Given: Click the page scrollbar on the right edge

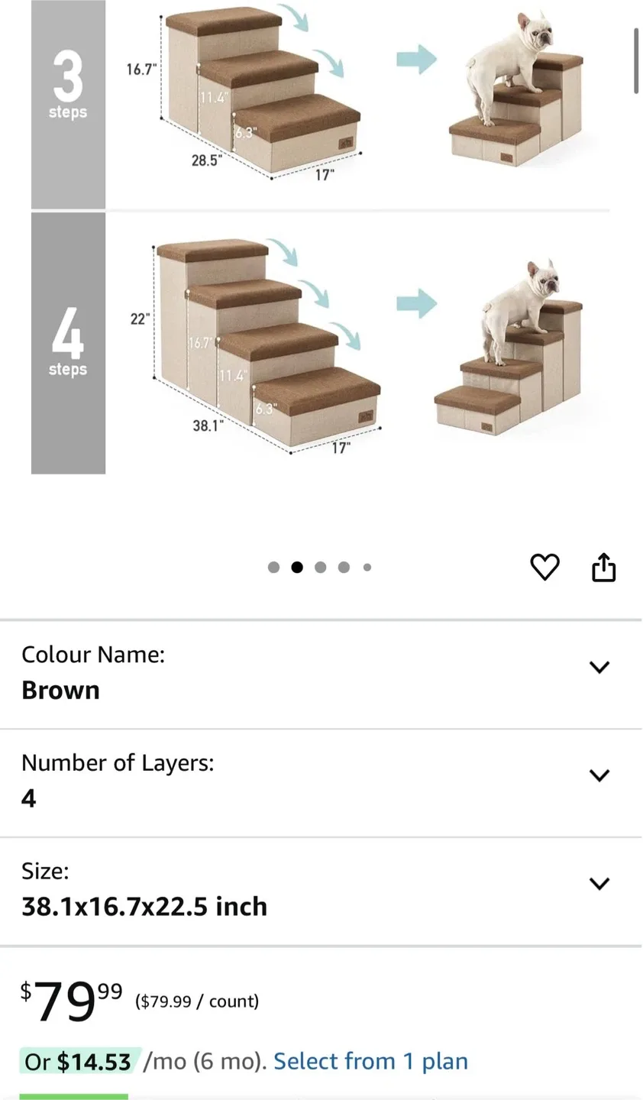Looking at the screenshot, I should coord(636,61).
